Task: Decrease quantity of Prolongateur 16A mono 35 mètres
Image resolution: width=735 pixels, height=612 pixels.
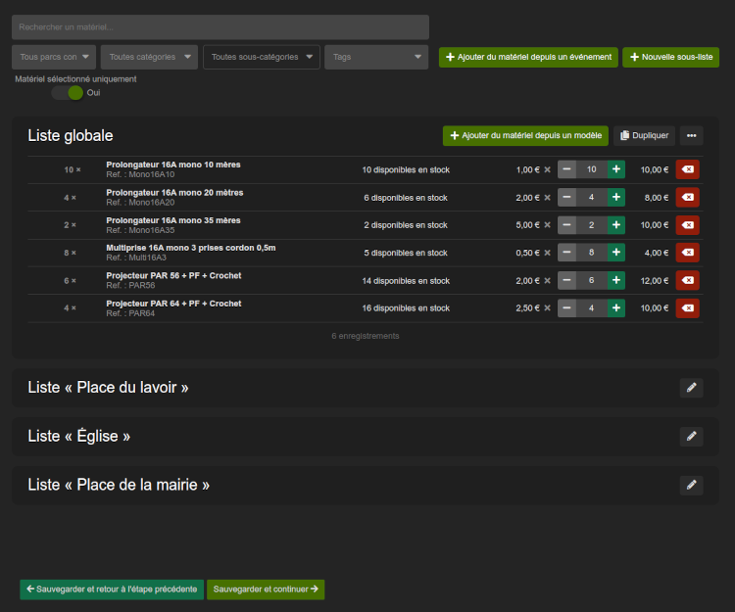Action: coord(567,225)
